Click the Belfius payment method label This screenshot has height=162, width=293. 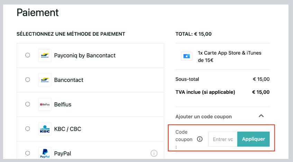(x=63, y=104)
